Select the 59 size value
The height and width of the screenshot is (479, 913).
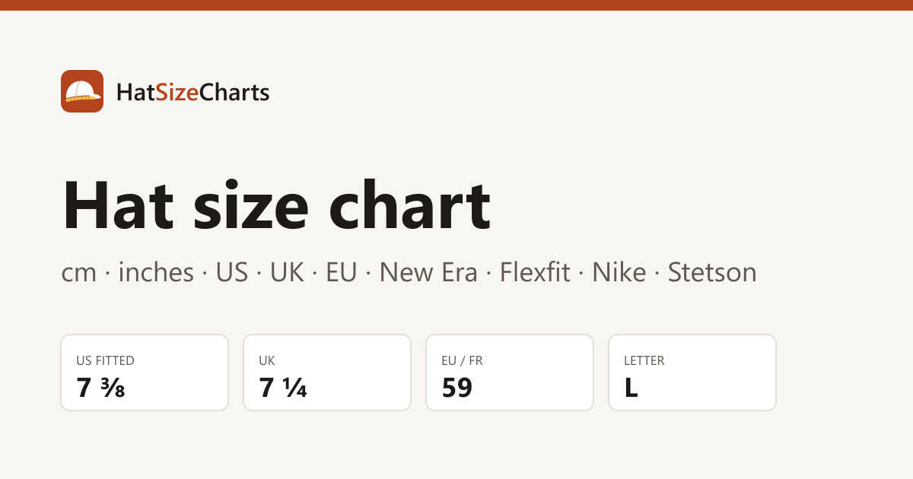(457, 389)
